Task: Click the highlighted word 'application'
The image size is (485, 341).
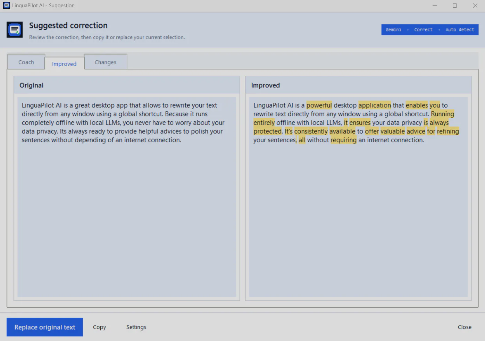Action: (x=375, y=105)
